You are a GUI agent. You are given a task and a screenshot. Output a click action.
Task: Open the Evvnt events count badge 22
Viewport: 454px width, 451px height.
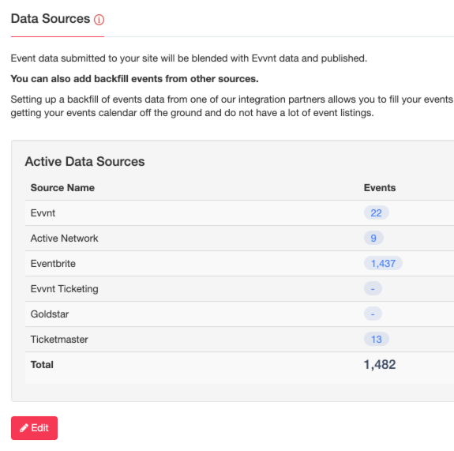point(376,213)
